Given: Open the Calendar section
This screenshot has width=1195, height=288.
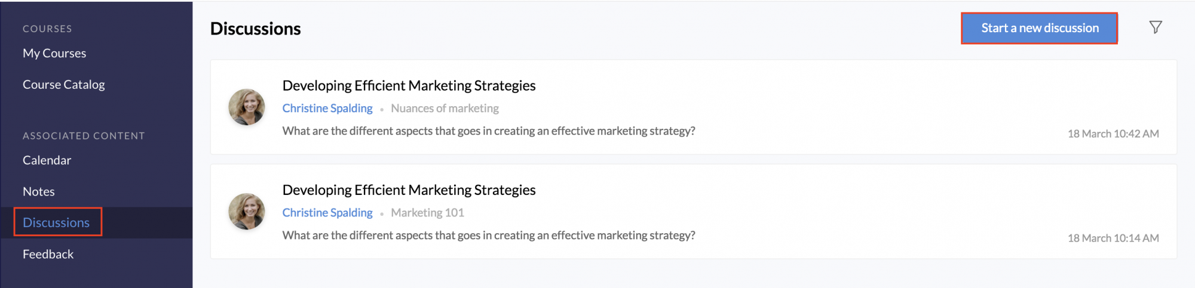Looking at the screenshot, I should (x=47, y=160).
